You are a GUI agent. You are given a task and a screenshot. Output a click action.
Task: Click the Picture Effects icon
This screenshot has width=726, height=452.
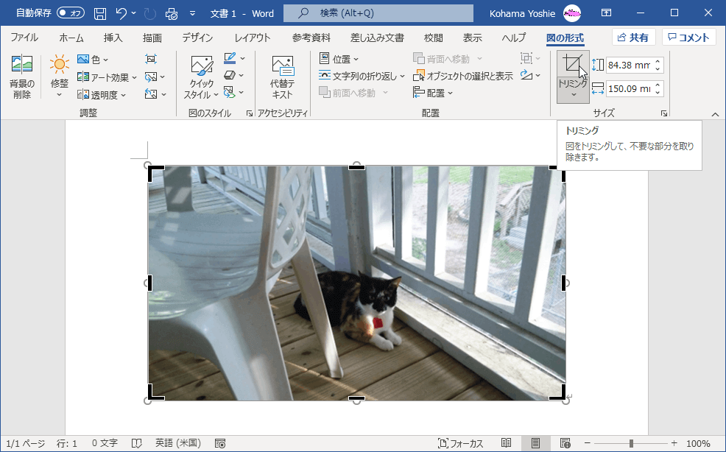[230, 76]
